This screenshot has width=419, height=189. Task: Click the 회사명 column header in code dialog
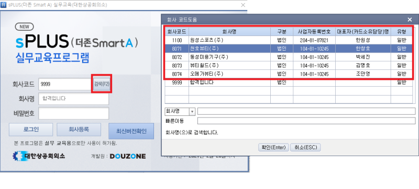point(229,32)
